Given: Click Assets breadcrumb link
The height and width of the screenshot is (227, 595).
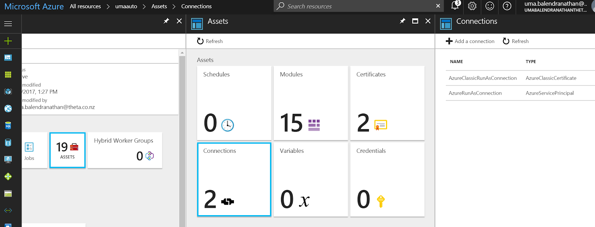Looking at the screenshot, I should [x=159, y=6].
